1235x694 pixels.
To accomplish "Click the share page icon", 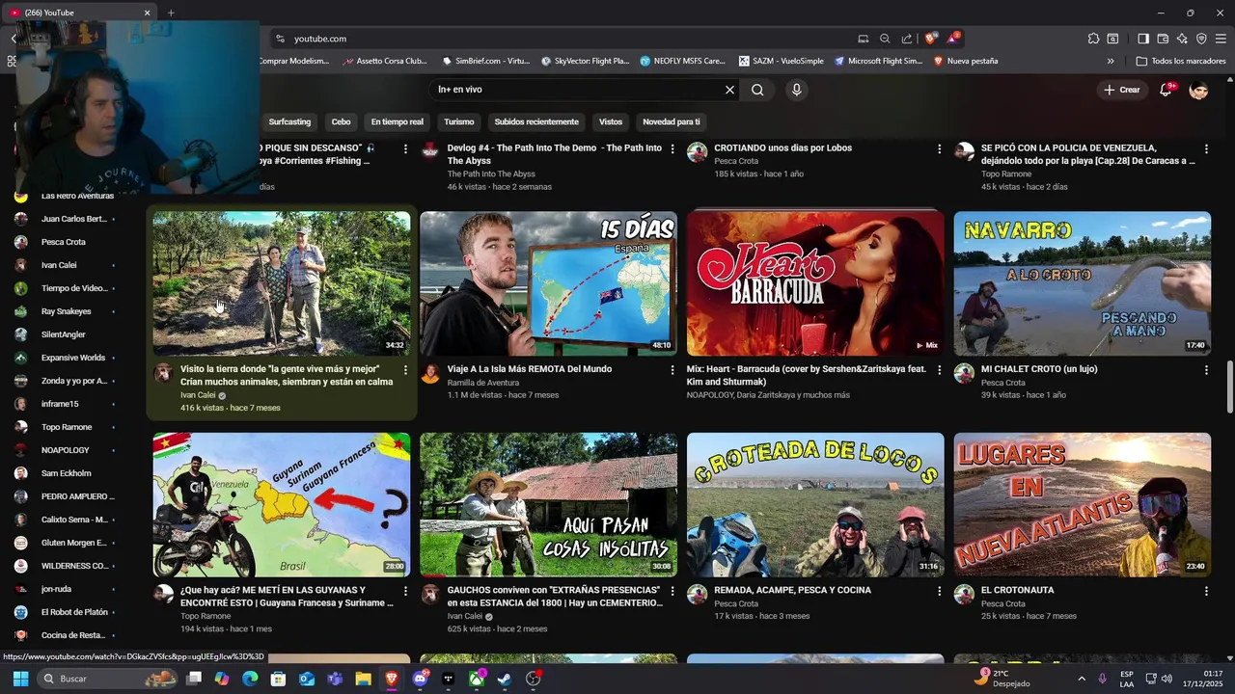I will [907, 39].
